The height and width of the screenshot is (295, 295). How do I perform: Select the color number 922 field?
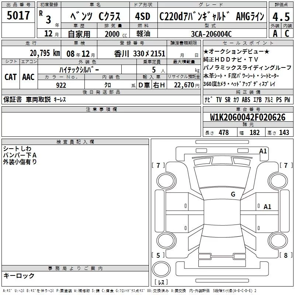click(61, 85)
